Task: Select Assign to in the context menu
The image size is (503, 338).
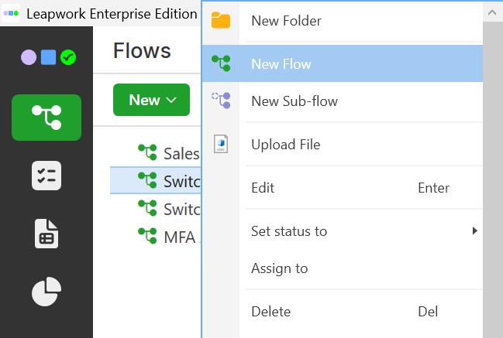Action: [279, 268]
